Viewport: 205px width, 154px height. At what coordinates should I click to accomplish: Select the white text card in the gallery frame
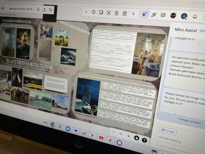[56, 84]
